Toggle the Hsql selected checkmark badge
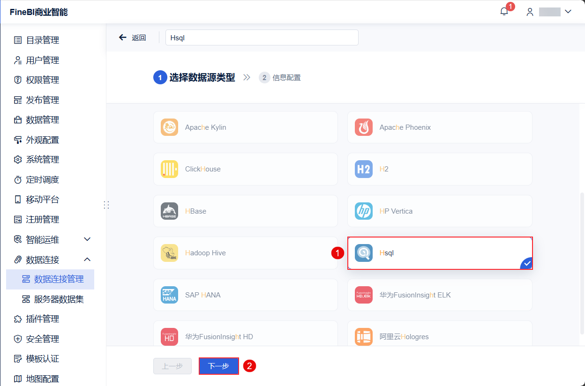Image resolution: width=585 pixels, height=386 pixels. [x=527, y=264]
